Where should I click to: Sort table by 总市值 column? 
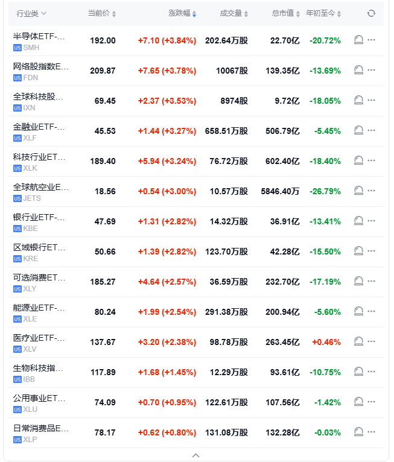point(286,13)
